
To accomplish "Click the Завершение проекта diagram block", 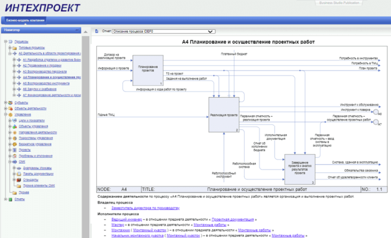I will 300,170.
